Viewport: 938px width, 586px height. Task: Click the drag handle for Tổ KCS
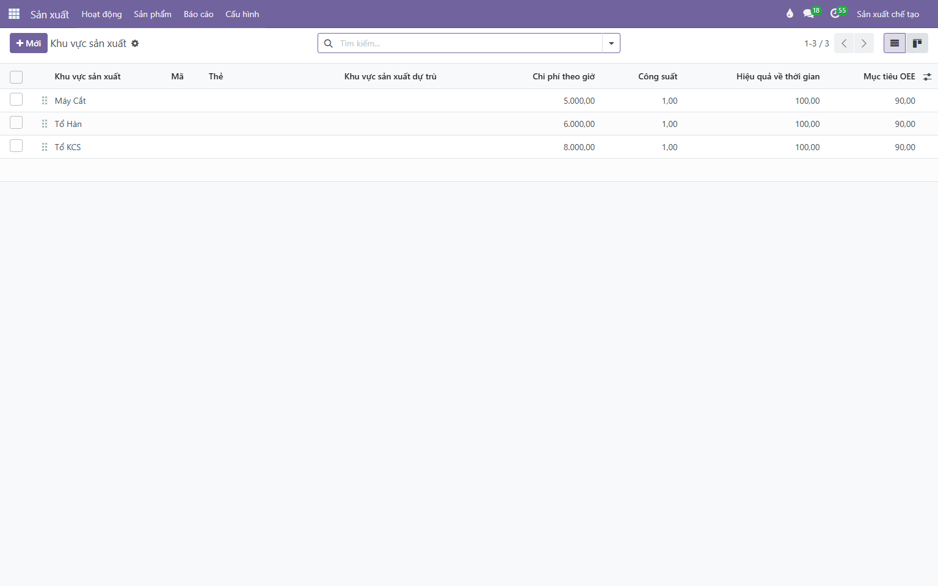point(45,147)
